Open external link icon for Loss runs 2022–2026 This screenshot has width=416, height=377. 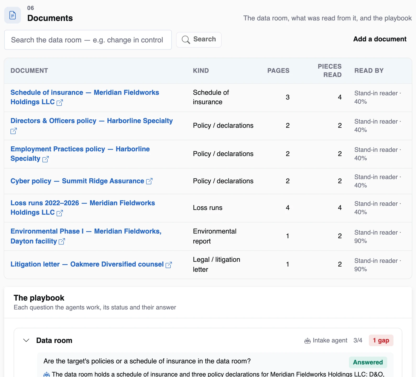click(60, 213)
